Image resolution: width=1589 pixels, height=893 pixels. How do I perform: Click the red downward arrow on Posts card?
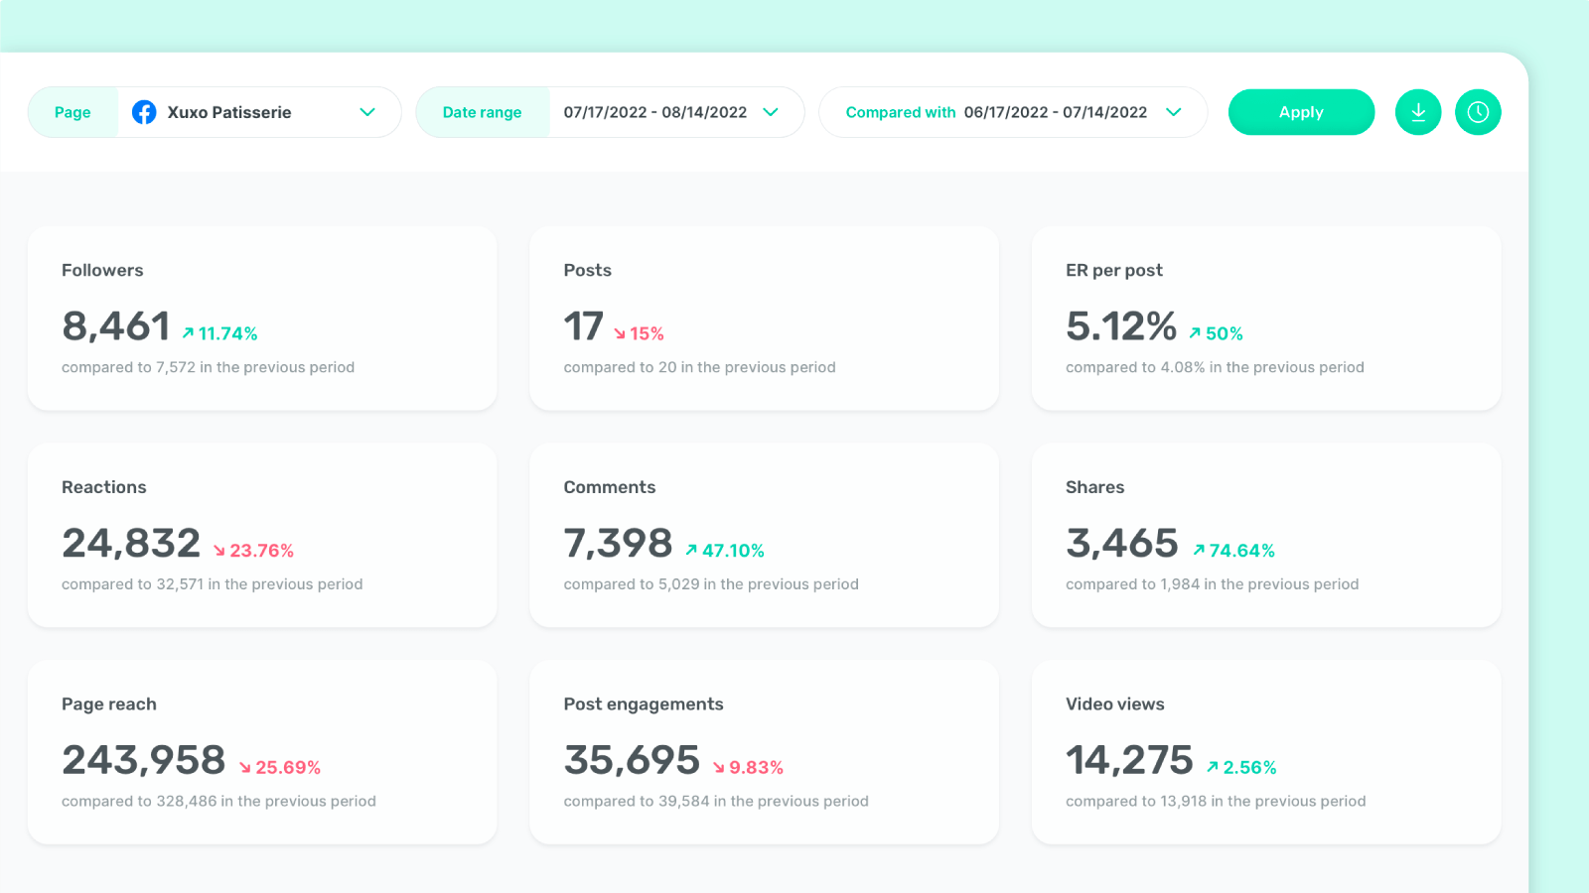tap(621, 332)
